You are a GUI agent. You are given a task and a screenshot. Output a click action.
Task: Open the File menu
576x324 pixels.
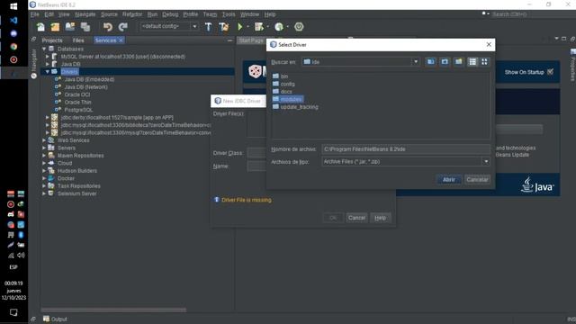coord(34,14)
